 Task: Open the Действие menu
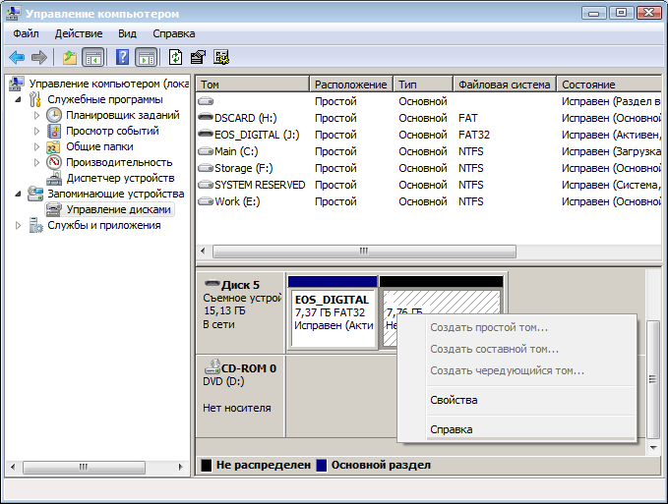click(x=79, y=33)
